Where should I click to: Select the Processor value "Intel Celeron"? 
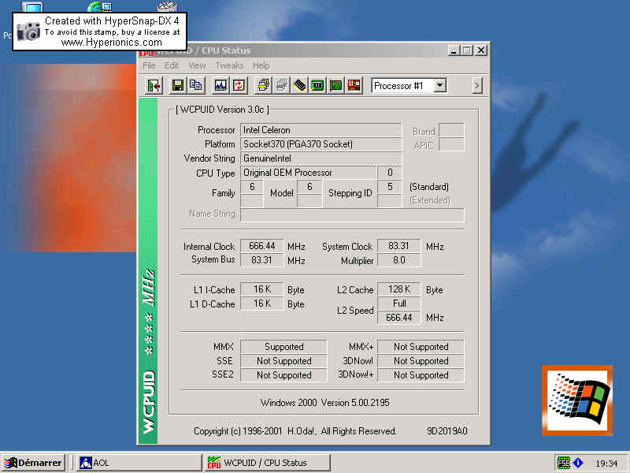click(321, 130)
